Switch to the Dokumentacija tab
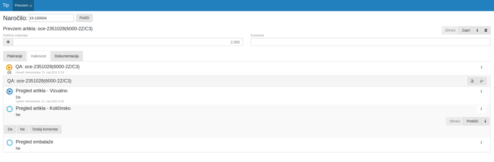 (x=67, y=56)
